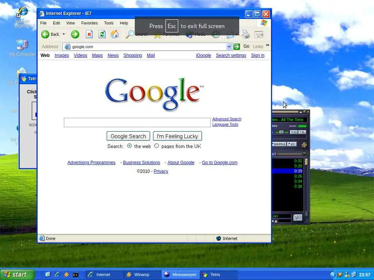The image size is (374, 280).
Task: Click the green Go arrow beside address bar
Action: pyautogui.click(x=237, y=46)
